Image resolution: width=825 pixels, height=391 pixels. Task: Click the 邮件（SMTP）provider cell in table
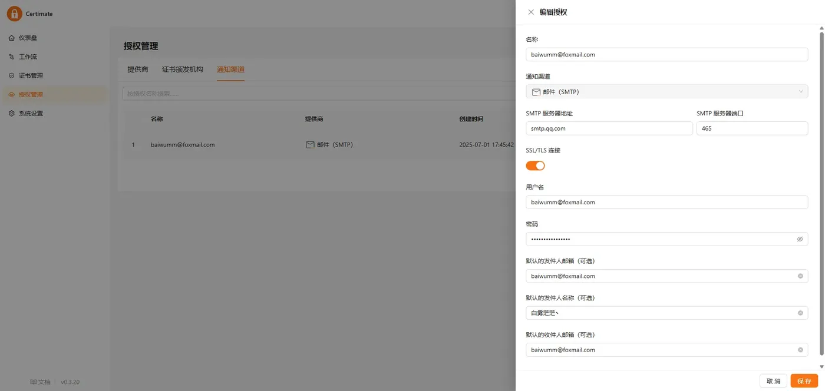coord(329,144)
